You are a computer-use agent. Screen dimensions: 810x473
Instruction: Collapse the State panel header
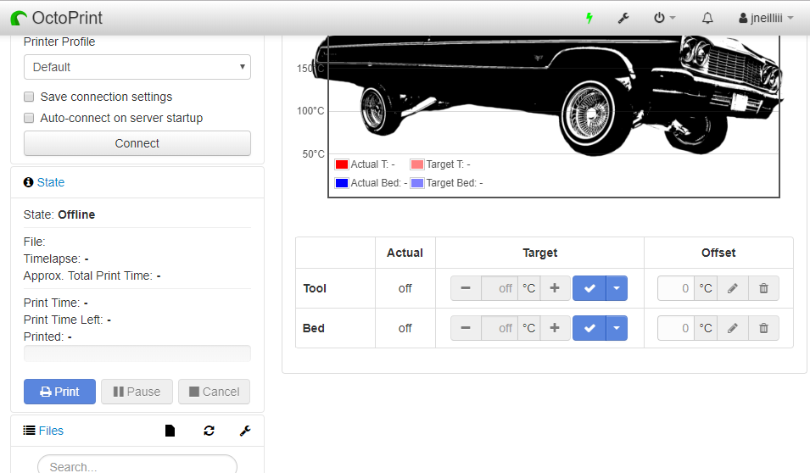coord(51,182)
